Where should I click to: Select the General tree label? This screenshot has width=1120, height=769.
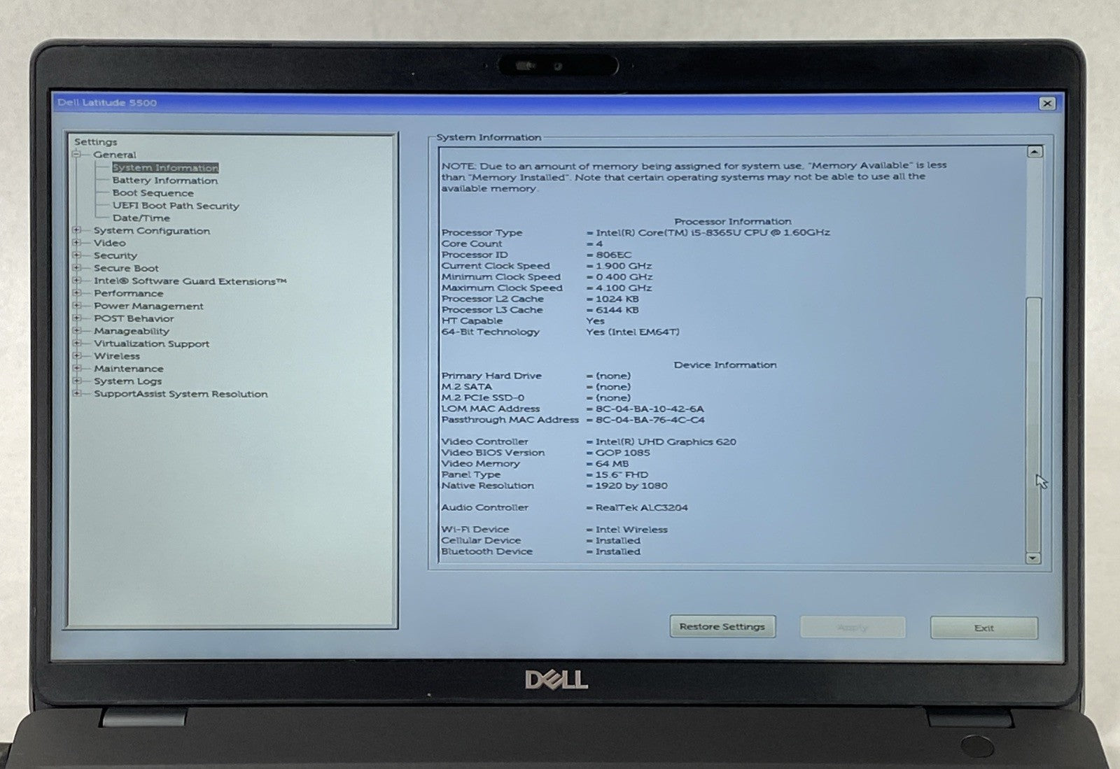pyautogui.click(x=115, y=155)
